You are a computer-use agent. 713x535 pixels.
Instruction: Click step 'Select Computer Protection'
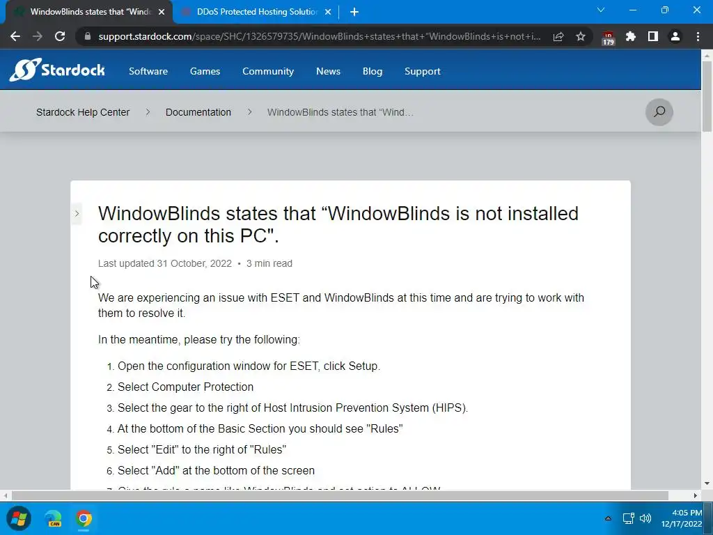pos(185,387)
